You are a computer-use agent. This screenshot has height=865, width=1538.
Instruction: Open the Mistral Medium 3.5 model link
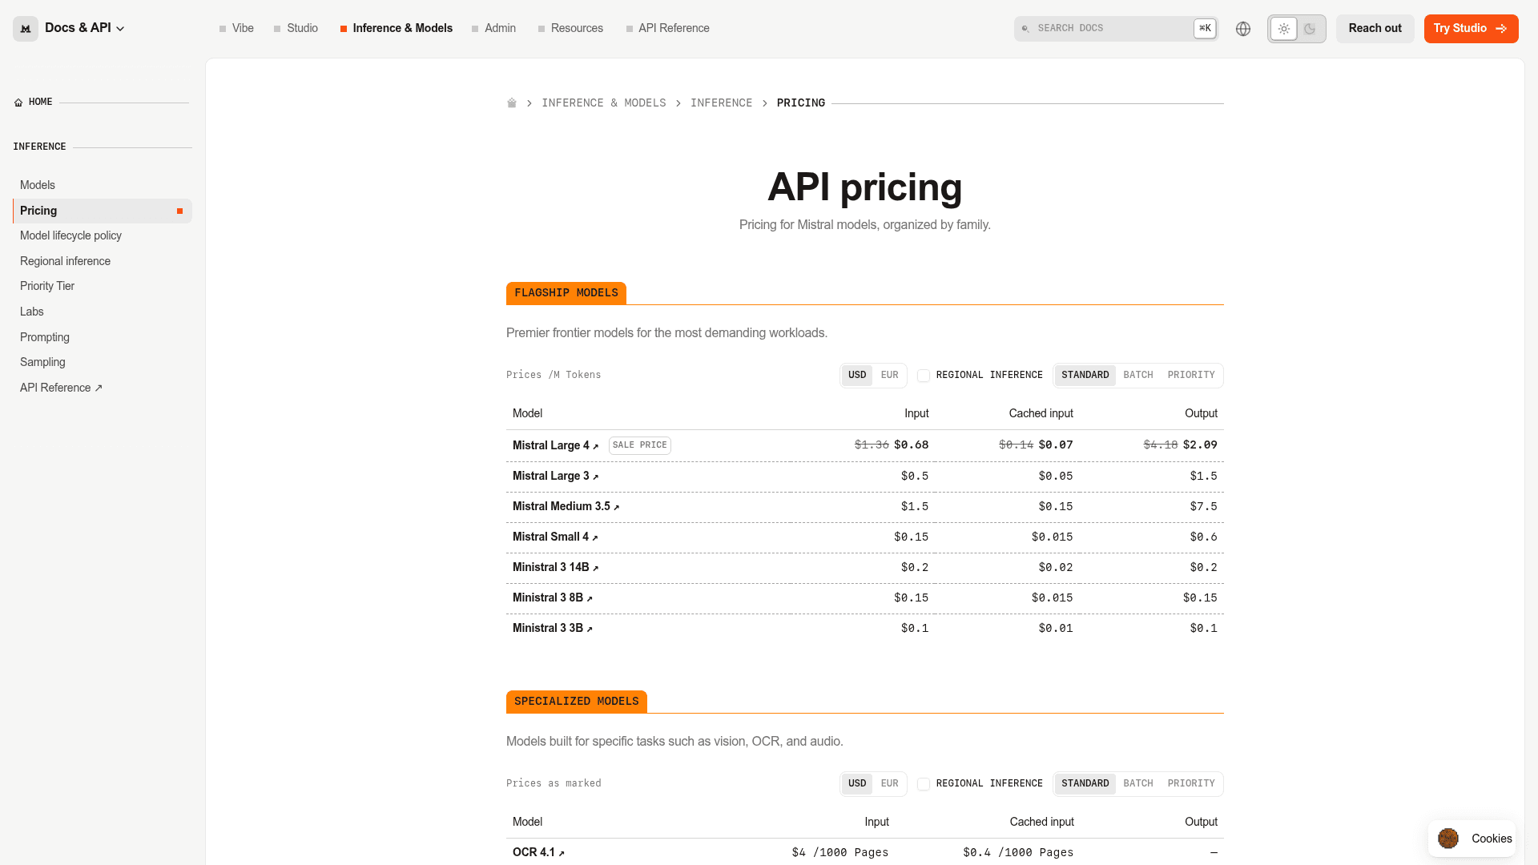[x=566, y=506]
